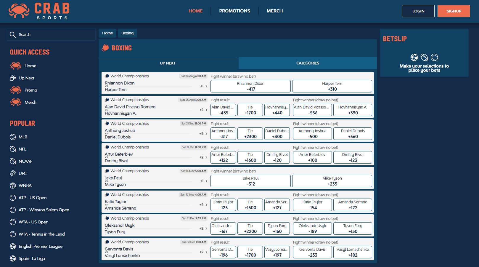Click boxing icon on Rhiannon Dixon fight row
479x267 pixels.
pyautogui.click(x=107, y=76)
